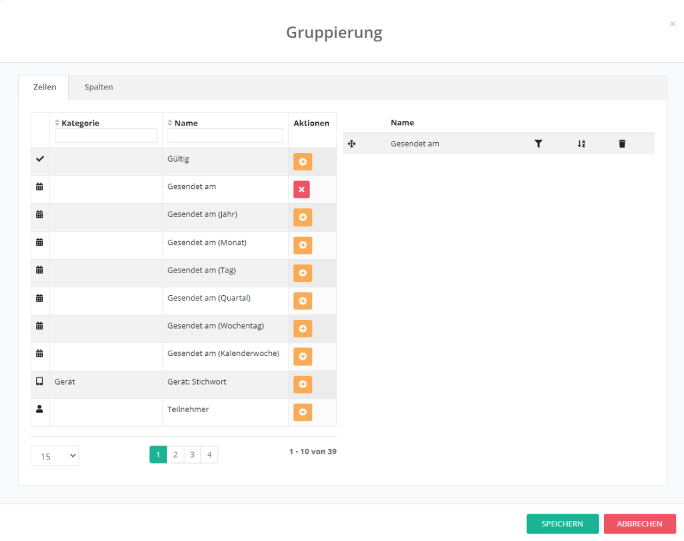Add Gerät: Stichwort via arrow button

[302, 385]
